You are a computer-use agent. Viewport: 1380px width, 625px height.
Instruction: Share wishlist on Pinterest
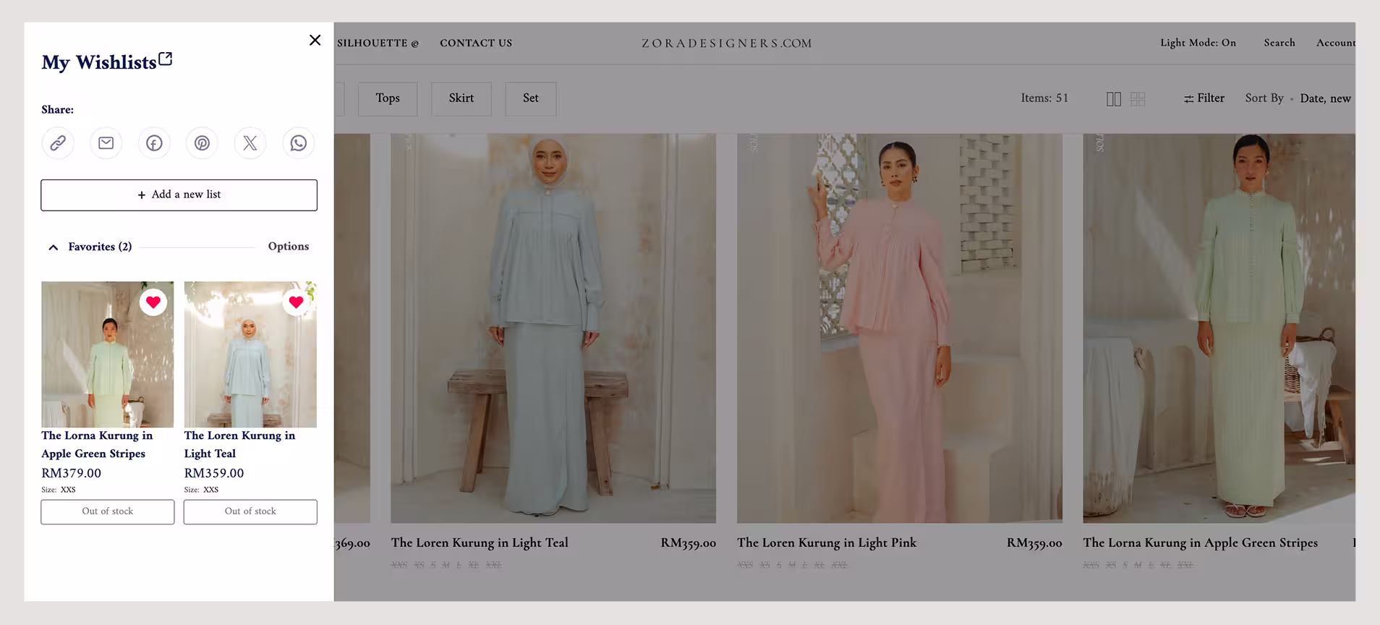(x=202, y=143)
